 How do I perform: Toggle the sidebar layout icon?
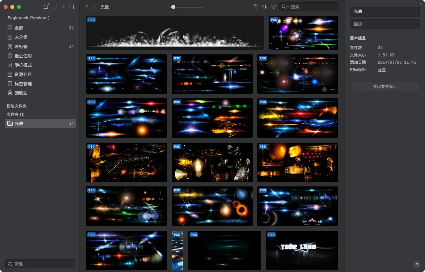click(x=71, y=7)
